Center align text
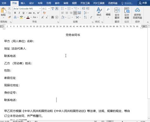 [x=67, y=13]
